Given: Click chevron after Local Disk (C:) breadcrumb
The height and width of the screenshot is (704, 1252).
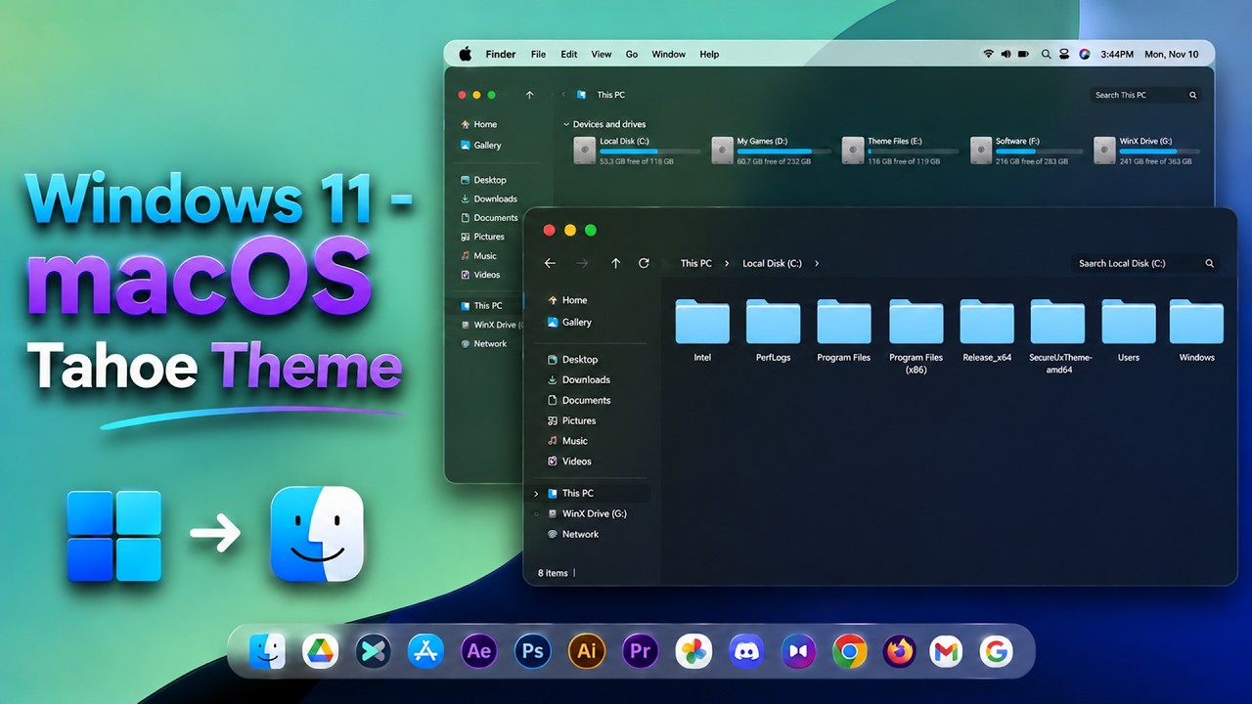Looking at the screenshot, I should tap(817, 263).
